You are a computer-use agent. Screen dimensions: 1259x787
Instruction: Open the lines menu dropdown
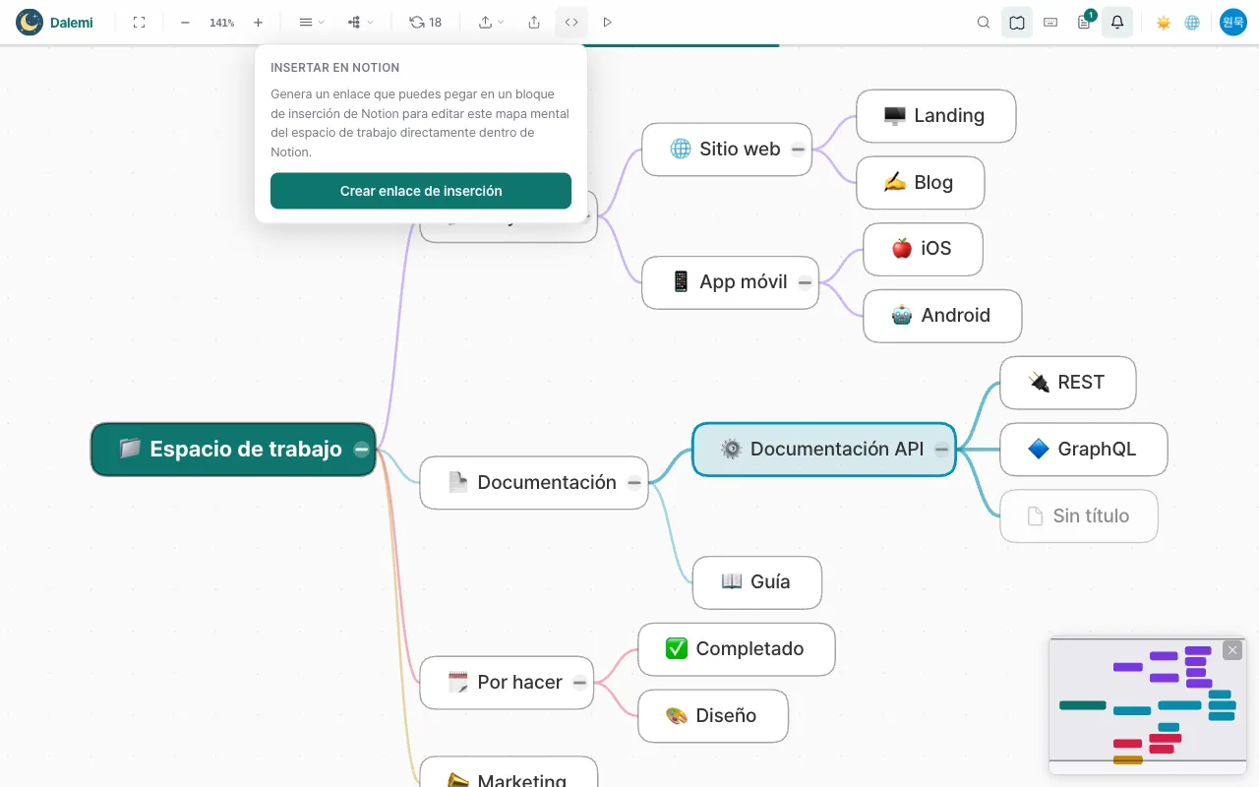click(311, 22)
